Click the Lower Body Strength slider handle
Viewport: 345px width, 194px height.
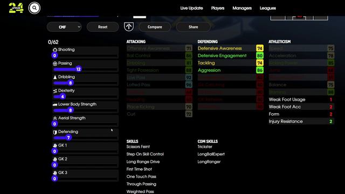(71, 110)
